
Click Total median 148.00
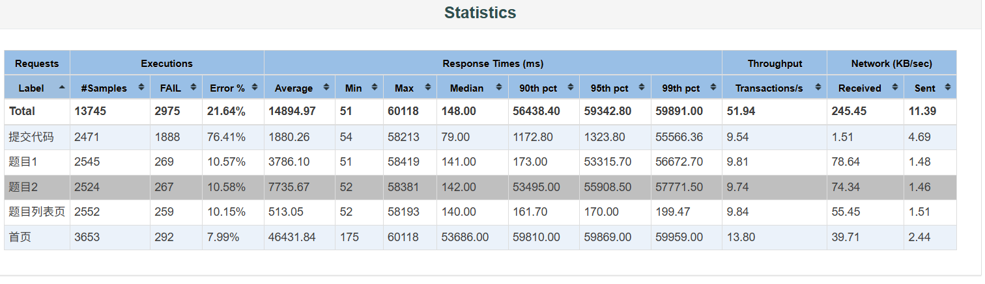pyautogui.click(x=459, y=111)
